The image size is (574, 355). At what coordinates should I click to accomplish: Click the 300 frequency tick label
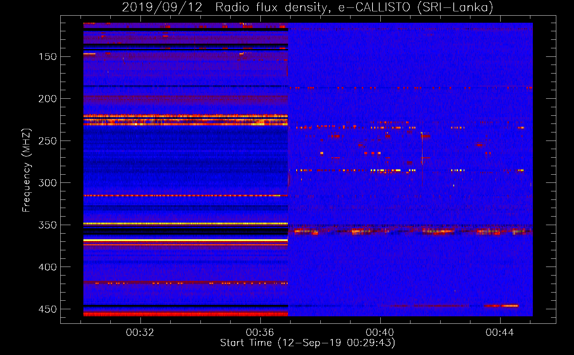tap(48, 183)
